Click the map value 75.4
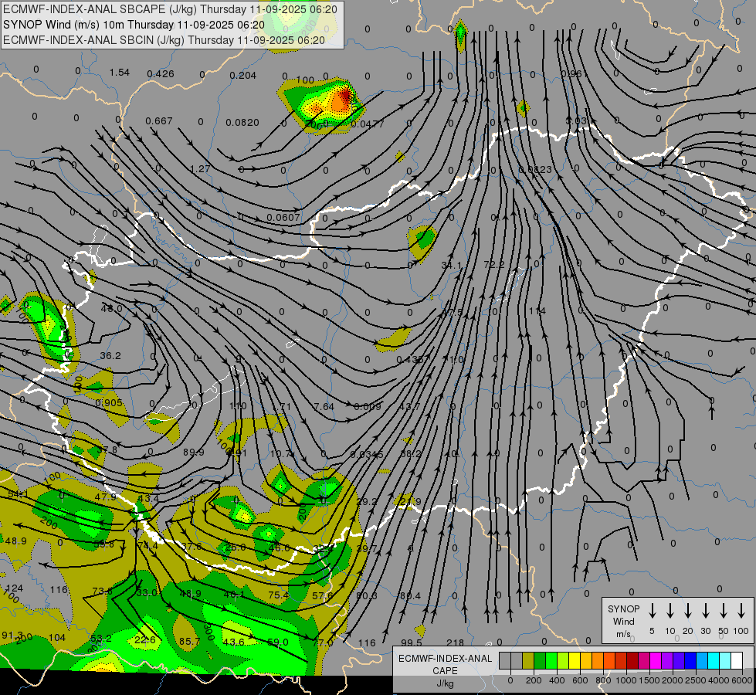 point(279,595)
